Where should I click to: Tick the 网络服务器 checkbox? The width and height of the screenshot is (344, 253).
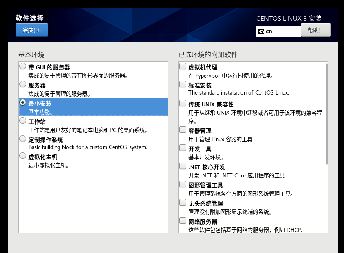tap(183, 220)
